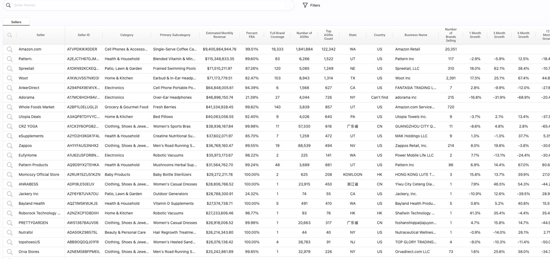Open details magnifier for CRZ YOGA row
The image size is (550, 259).
tap(10, 126)
